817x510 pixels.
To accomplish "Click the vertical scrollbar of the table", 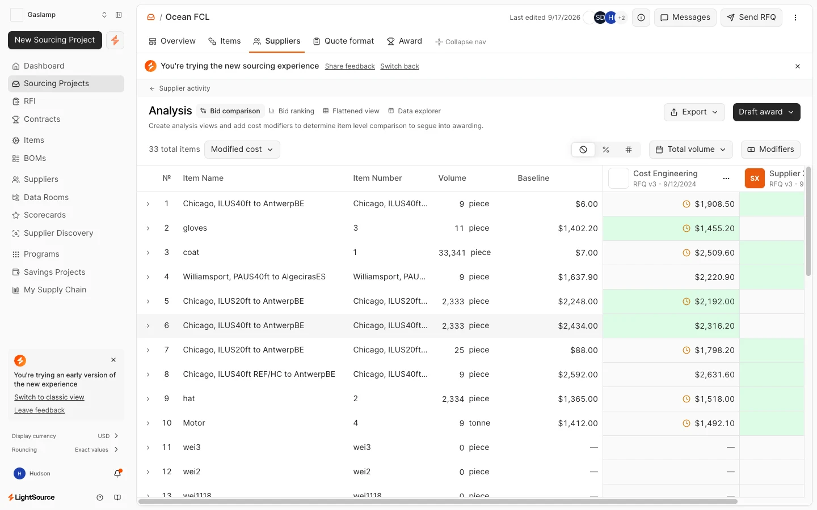I will tap(808, 221).
